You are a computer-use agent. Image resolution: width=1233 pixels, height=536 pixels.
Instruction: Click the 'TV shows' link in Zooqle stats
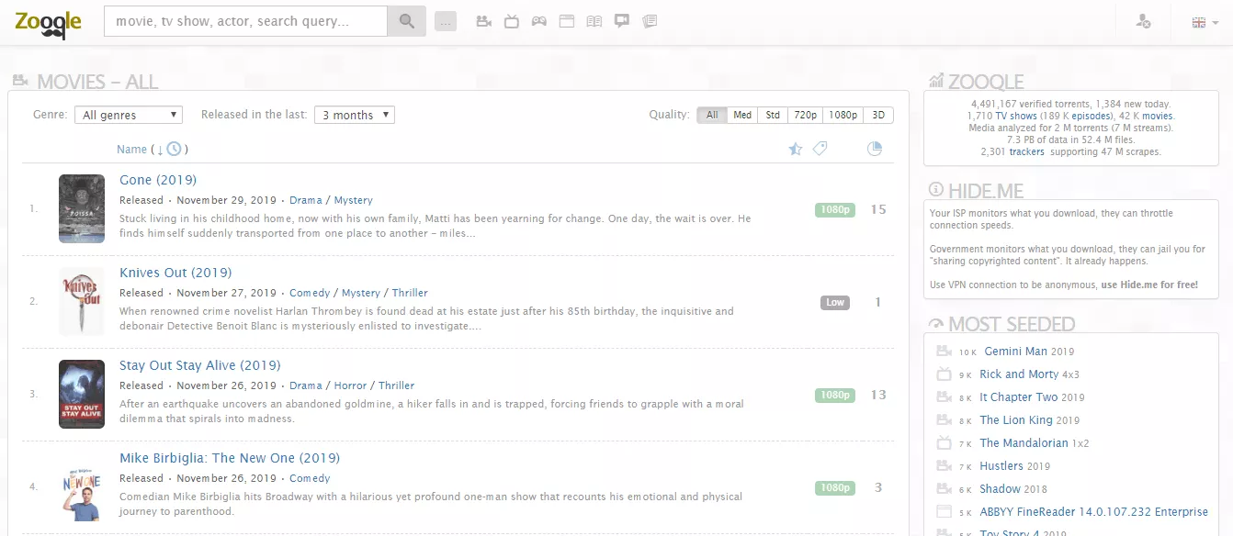click(1016, 117)
